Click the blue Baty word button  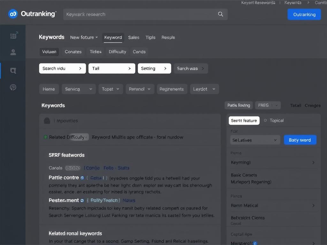[300, 140]
